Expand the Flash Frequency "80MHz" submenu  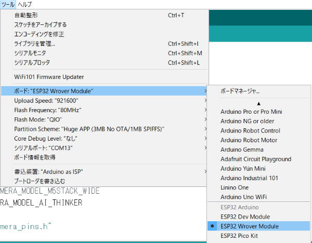(48, 110)
